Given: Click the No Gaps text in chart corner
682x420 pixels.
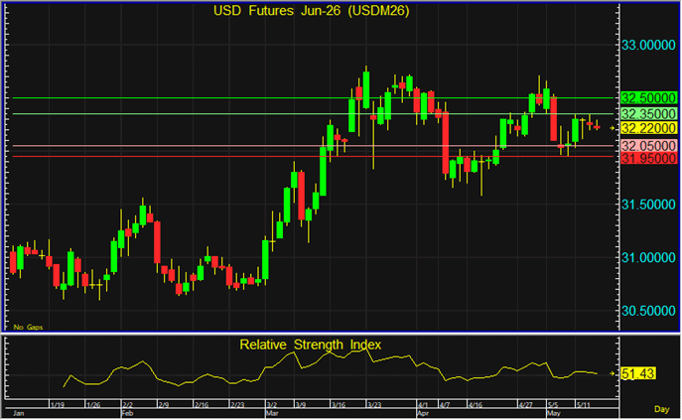Looking at the screenshot, I should (28, 327).
